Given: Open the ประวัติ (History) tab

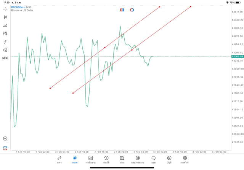Looking at the screenshot, I should (106, 159).
